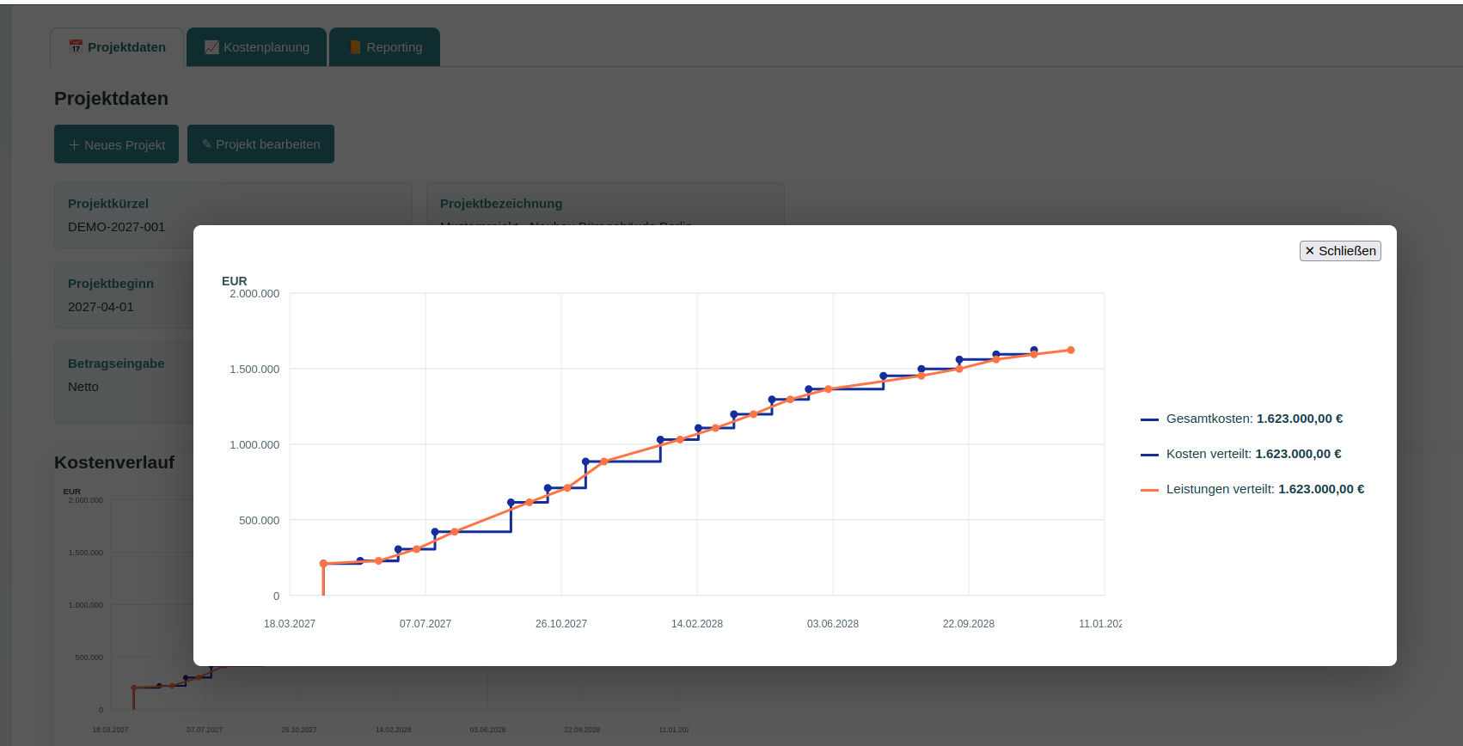Image resolution: width=1463 pixels, height=746 pixels.
Task: Click the 18.03.2027 date label in enlarged chart
Action: [290, 624]
